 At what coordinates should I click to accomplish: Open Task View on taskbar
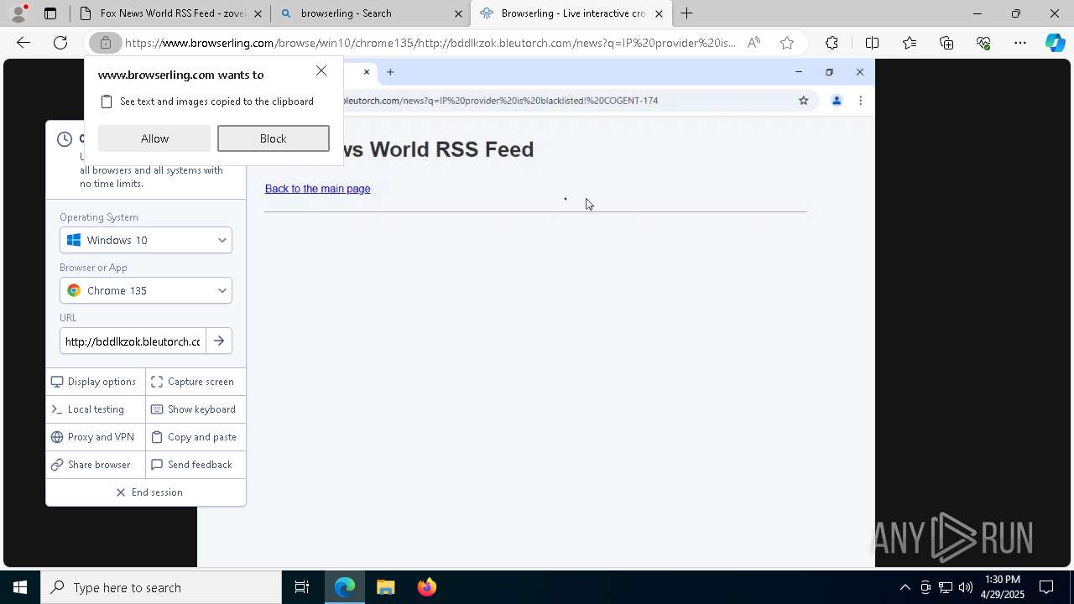pyautogui.click(x=302, y=587)
